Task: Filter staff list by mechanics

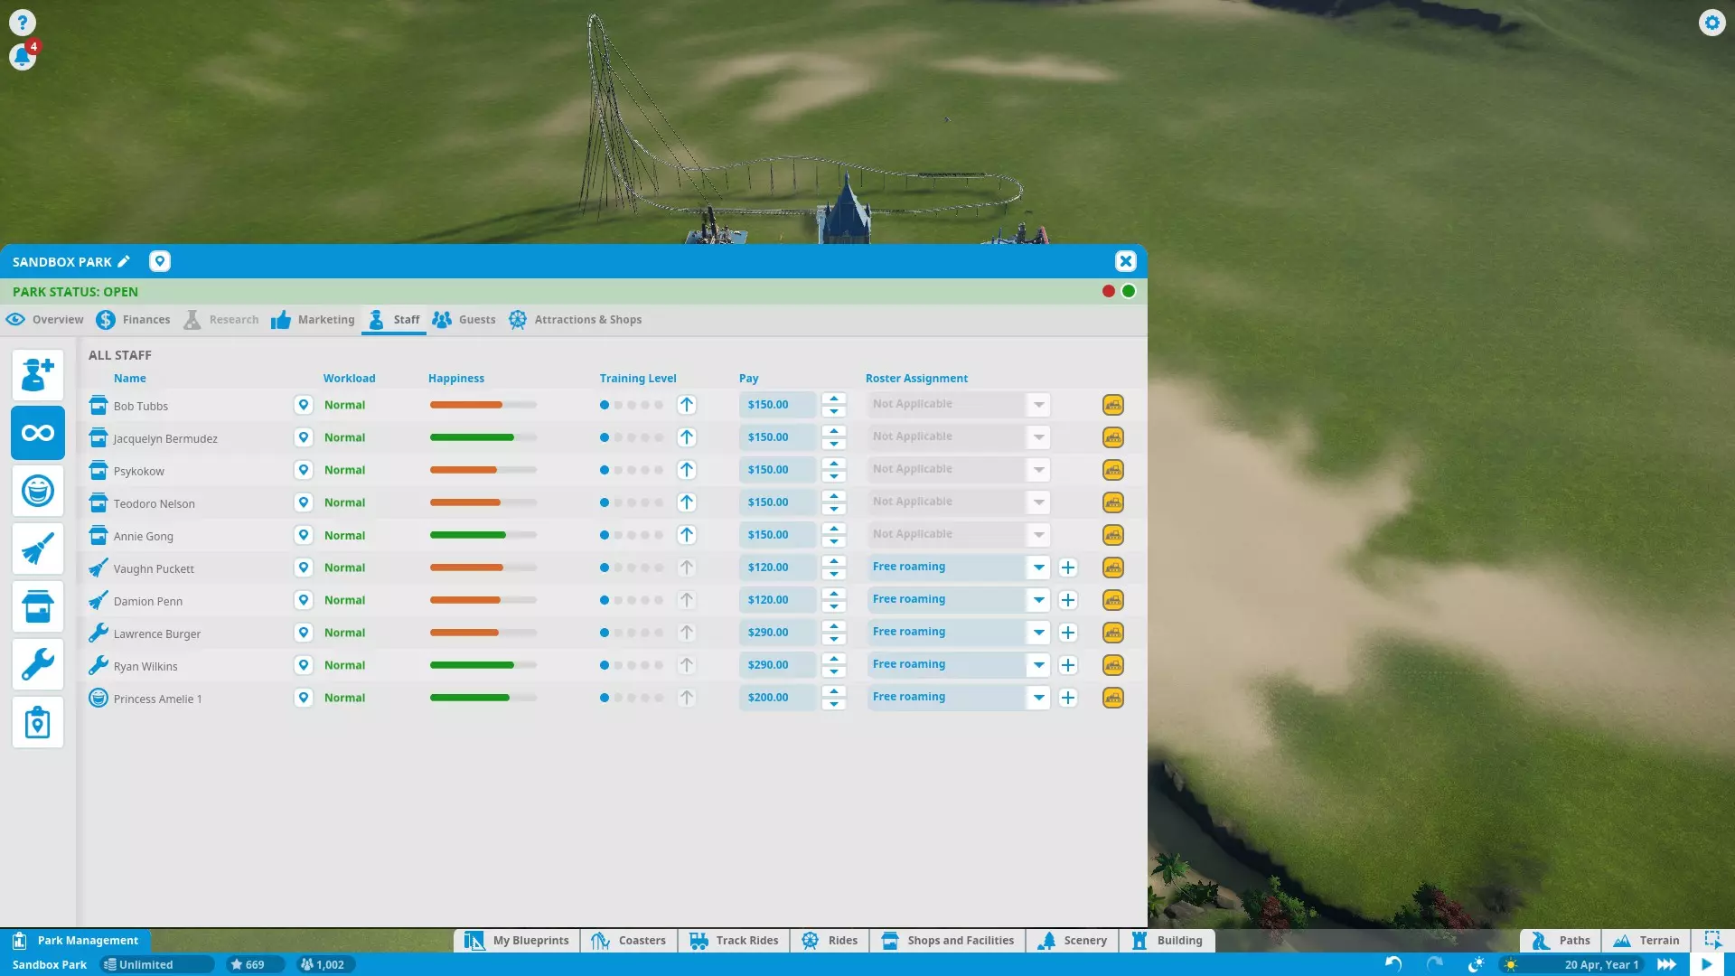Action: 37,664
